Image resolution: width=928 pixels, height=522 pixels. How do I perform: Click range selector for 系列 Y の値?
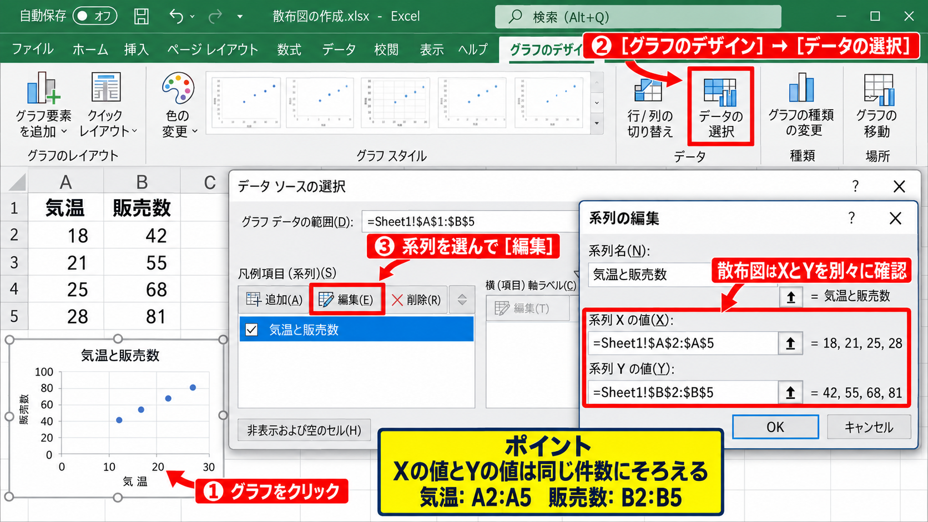pos(790,393)
